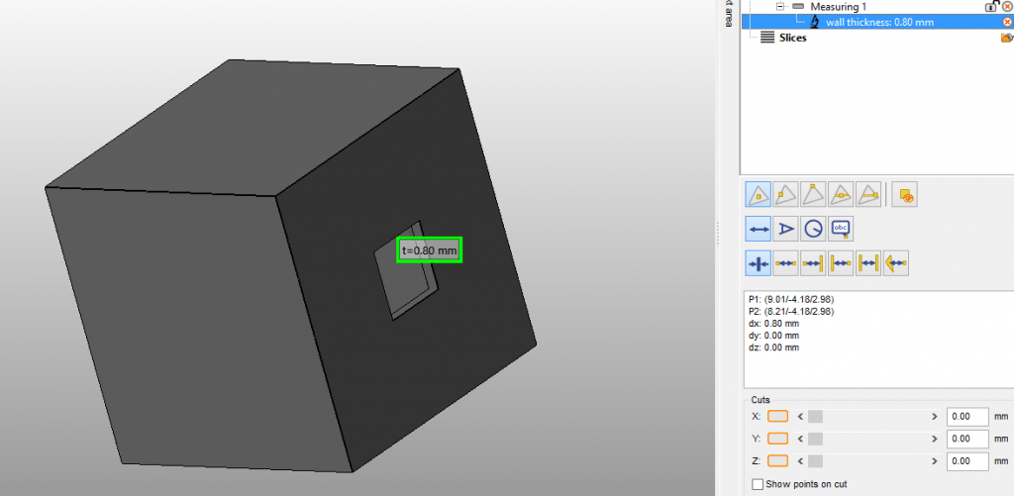Select the arrow-shaped surface to point mode

tap(896, 263)
